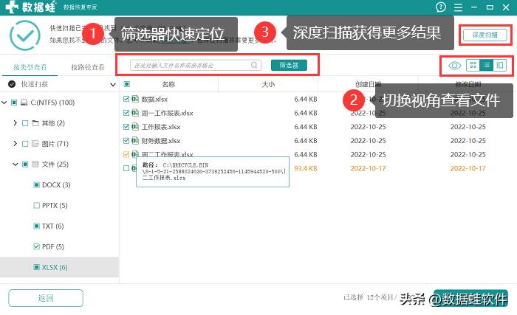517x315 pixels.
Task: Select the PDF (5) tree item
Action: click(x=53, y=246)
